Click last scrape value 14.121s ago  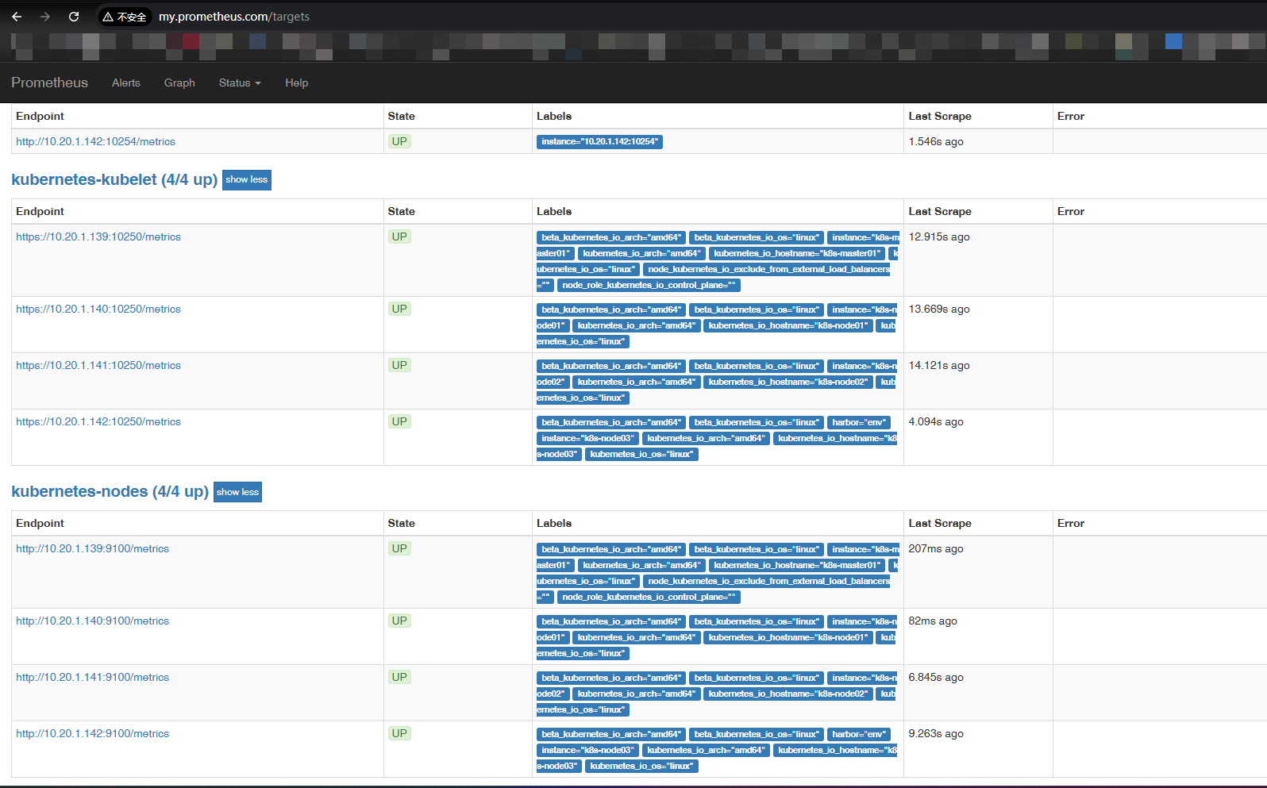(x=939, y=365)
